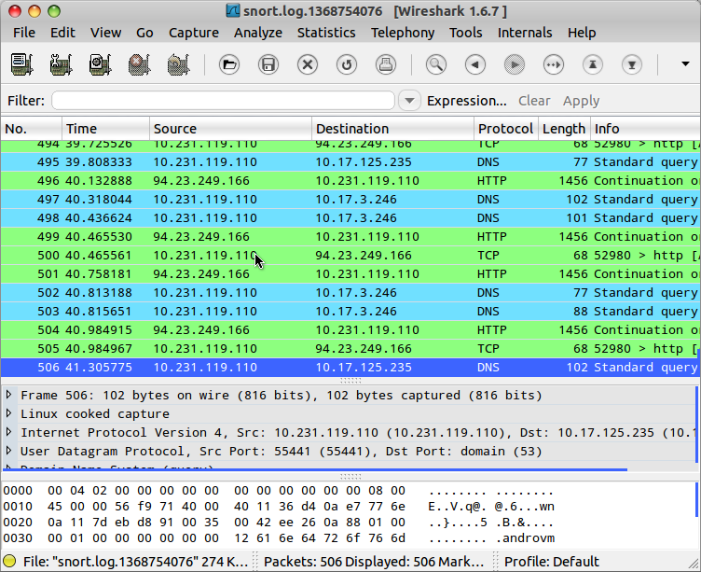Restart the running capture icon
This screenshot has width=701, height=572.
click(x=178, y=64)
